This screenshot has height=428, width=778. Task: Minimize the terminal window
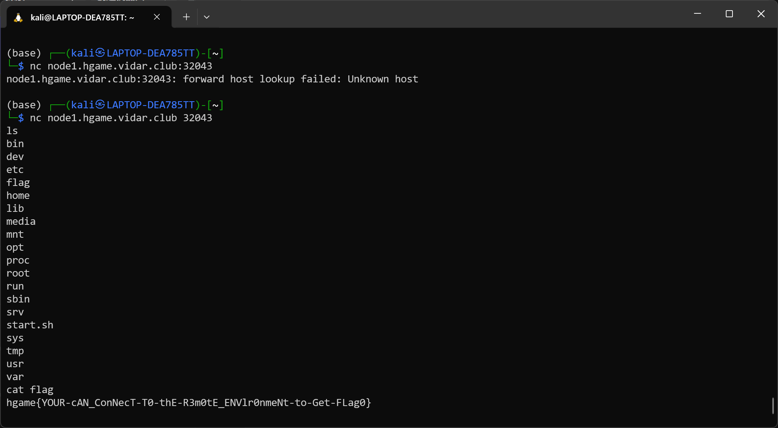[x=698, y=14]
